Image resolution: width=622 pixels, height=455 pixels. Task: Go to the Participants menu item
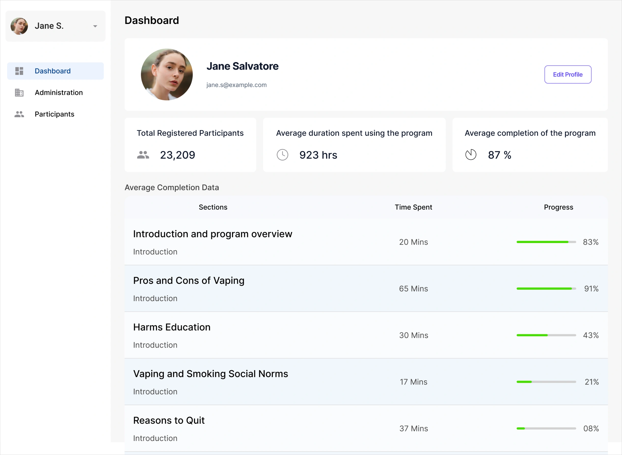pos(55,114)
